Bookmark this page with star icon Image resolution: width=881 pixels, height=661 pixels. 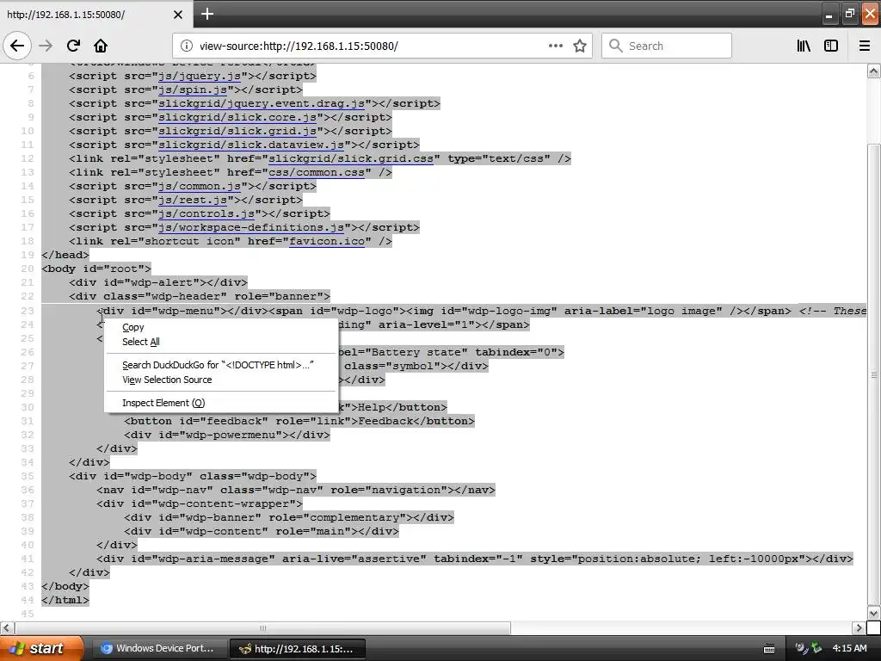[x=580, y=46]
